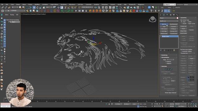Screen dimensions: 198x111
Task: Toggle the Percent Snap icon
Action: coord(72,7)
